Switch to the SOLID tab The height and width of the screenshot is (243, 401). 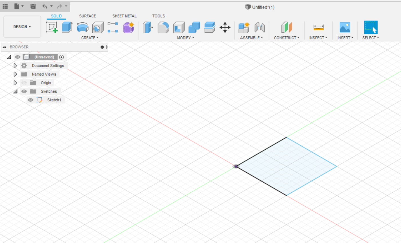(56, 16)
